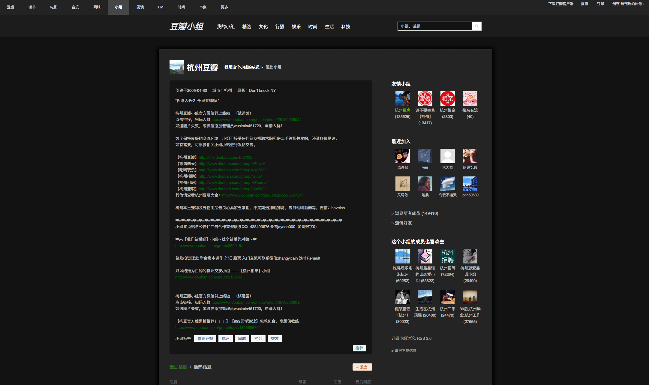Select the 小组 top navigation tab
The image size is (649, 385).
point(119,7)
